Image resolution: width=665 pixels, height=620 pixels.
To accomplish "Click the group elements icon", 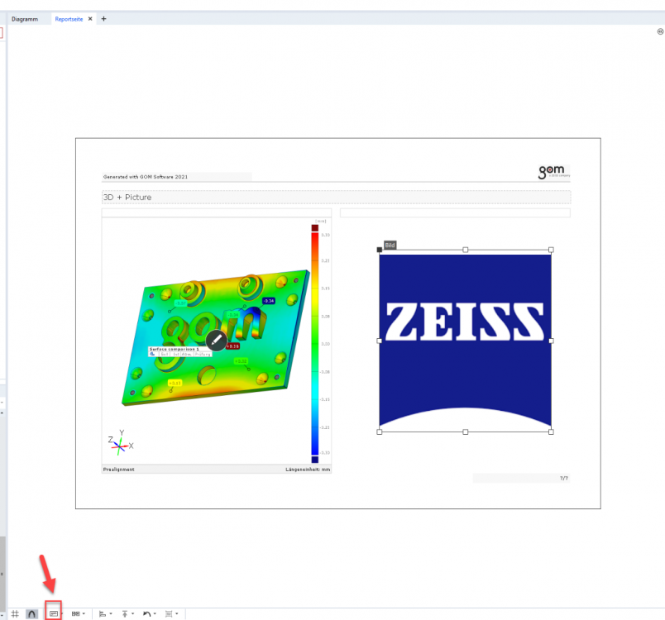I will 75,613.
